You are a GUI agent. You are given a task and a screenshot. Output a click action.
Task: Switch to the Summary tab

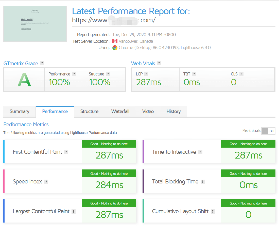(20, 111)
